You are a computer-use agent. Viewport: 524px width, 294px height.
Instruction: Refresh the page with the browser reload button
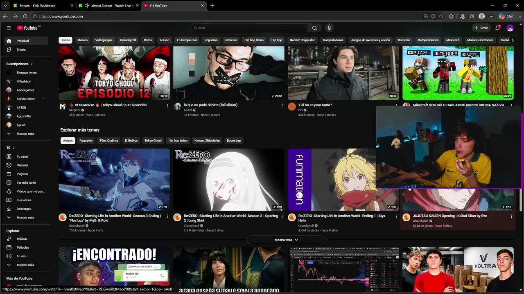25,16
